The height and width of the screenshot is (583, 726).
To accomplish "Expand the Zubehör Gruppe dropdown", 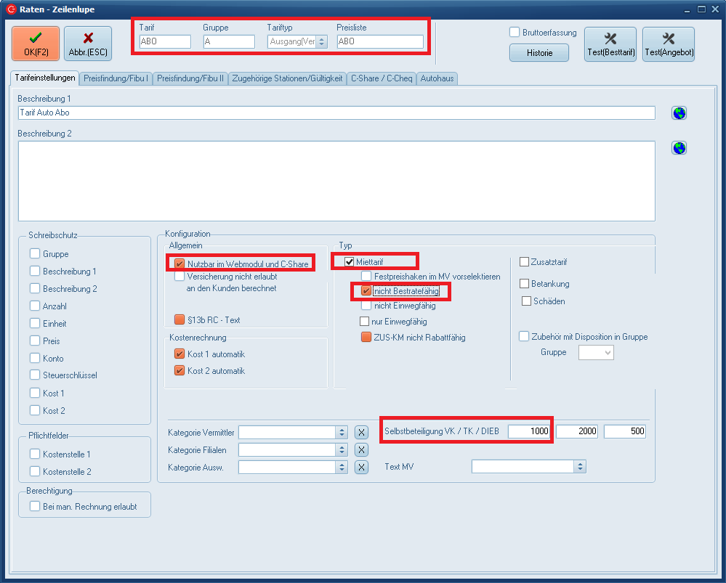I will coord(607,353).
